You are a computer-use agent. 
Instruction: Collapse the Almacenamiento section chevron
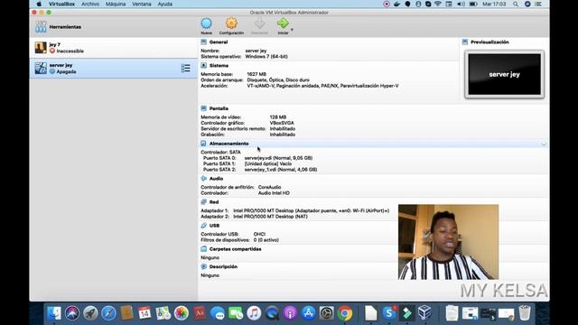tap(544, 144)
